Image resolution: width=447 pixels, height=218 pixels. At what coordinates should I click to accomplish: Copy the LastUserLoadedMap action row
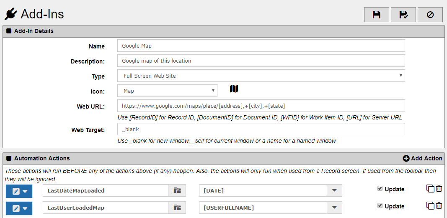tap(430, 206)
